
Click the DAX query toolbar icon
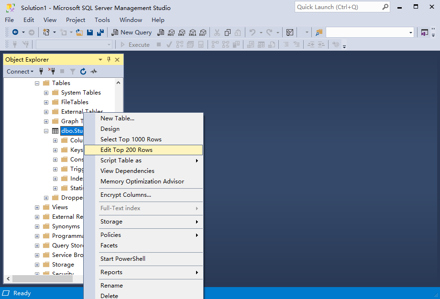[x=203, y=32]
